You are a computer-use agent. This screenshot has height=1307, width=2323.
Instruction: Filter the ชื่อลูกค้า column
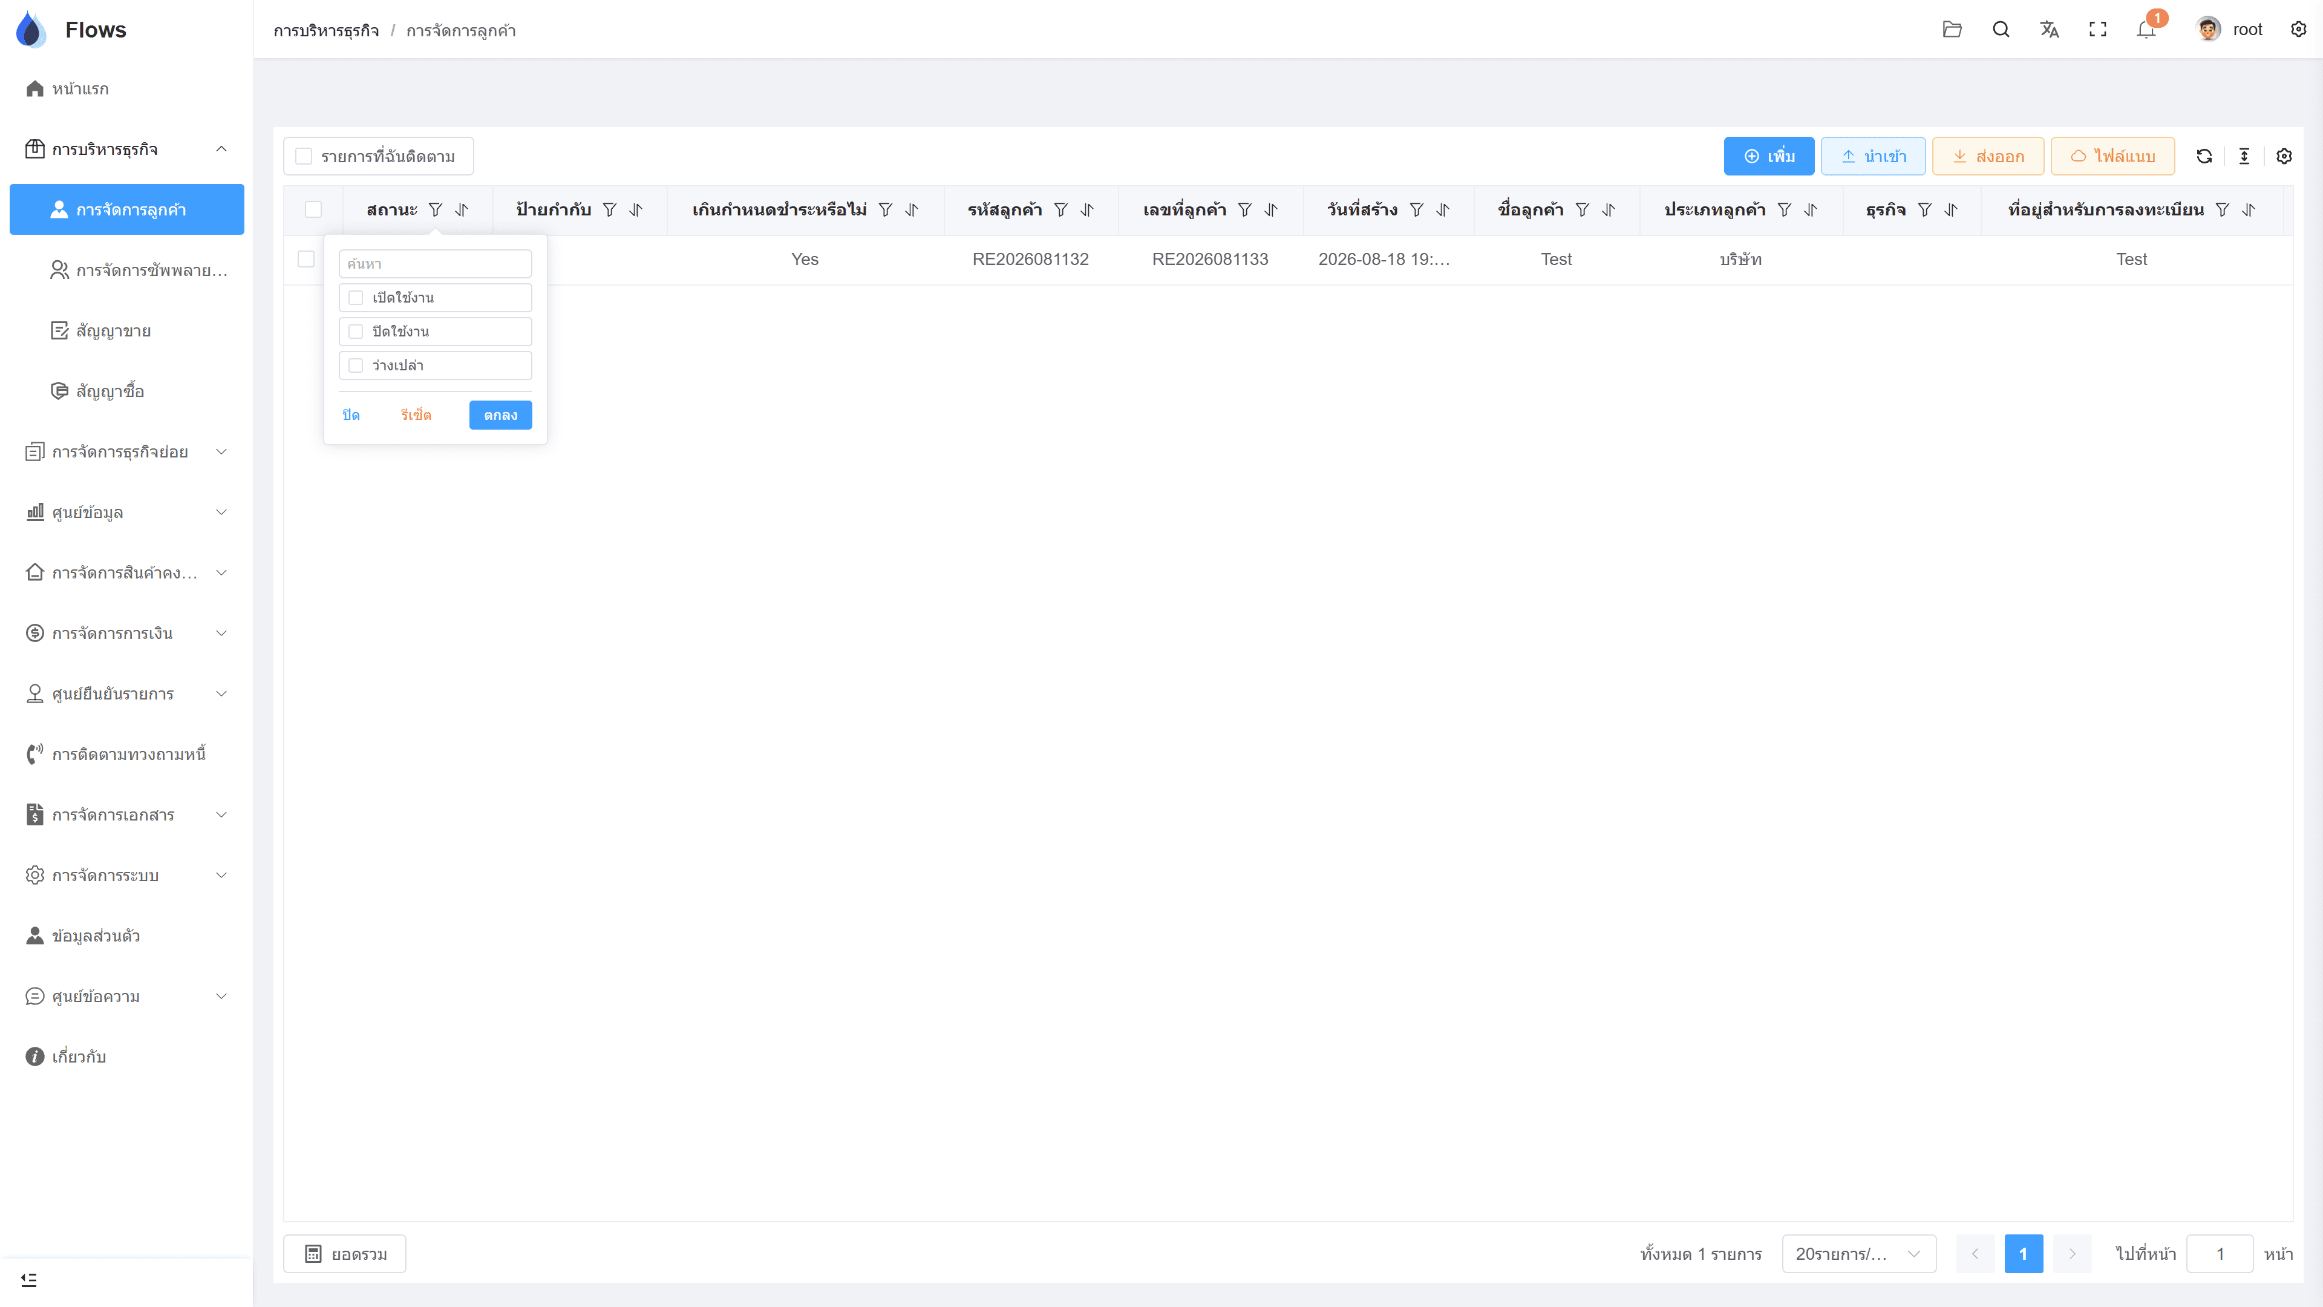(1582, 209)
